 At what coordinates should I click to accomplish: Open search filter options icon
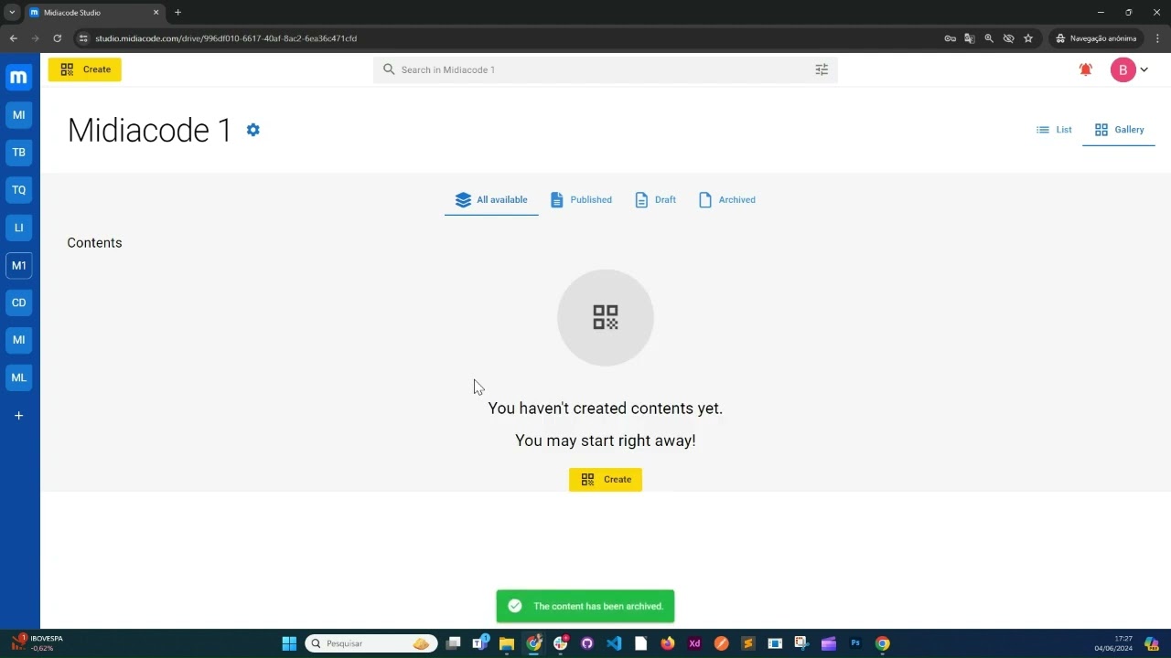click(822, 69)
